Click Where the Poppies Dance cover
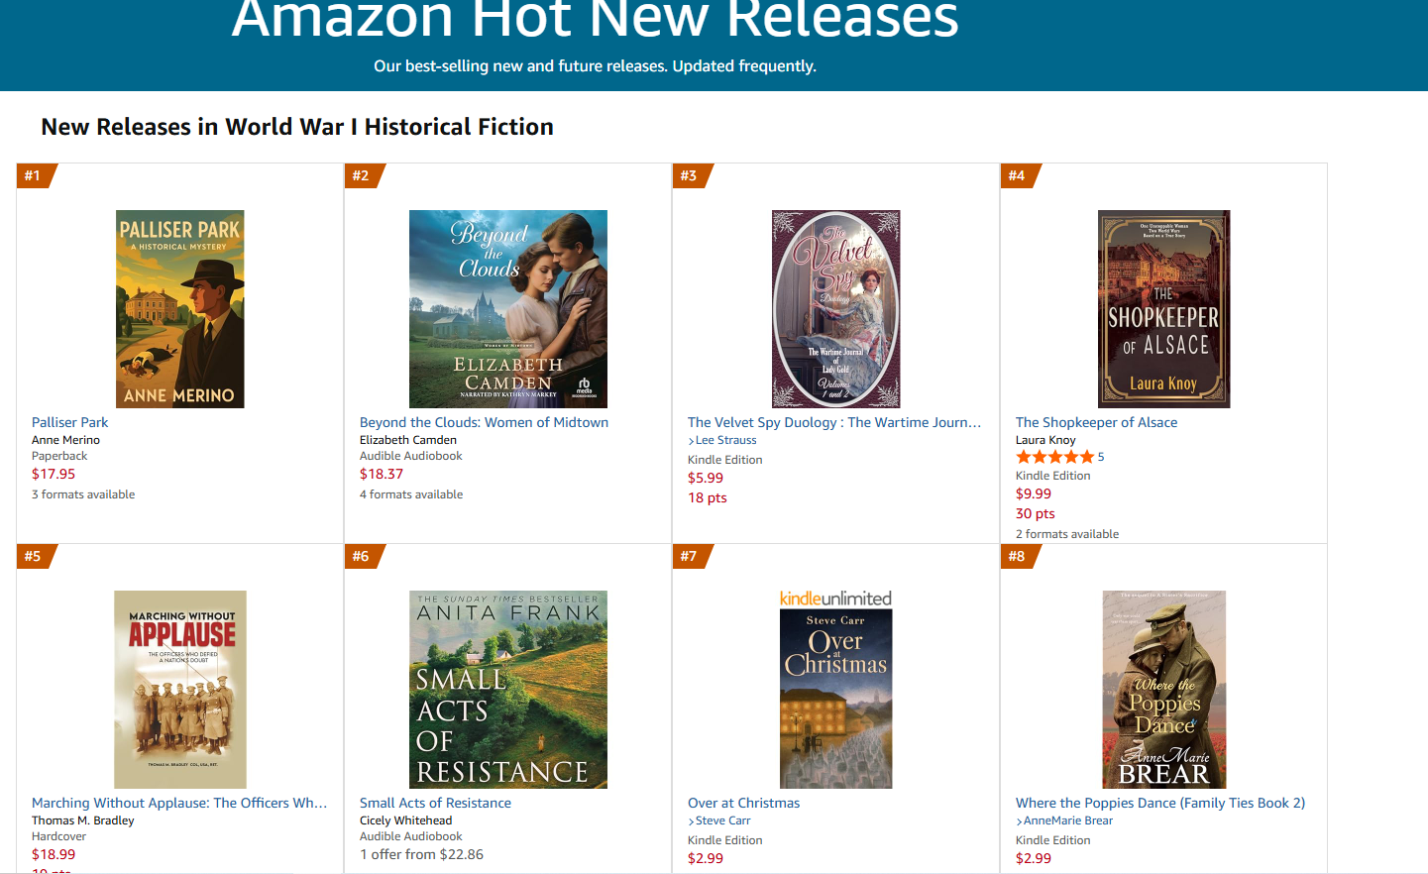This screenshot has height=874, width=1428. tap(1163, 689)
